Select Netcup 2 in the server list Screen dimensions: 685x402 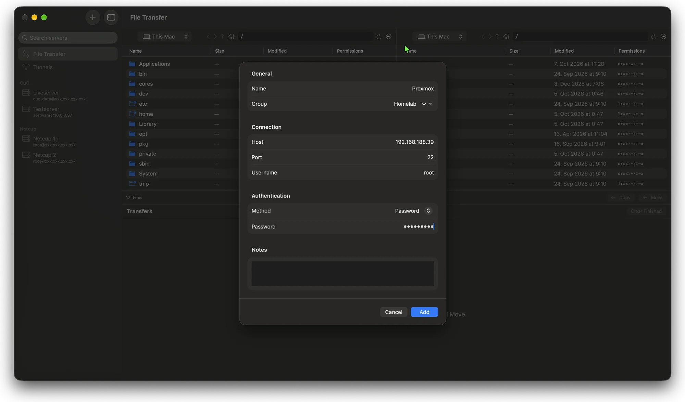click(68, 158)
